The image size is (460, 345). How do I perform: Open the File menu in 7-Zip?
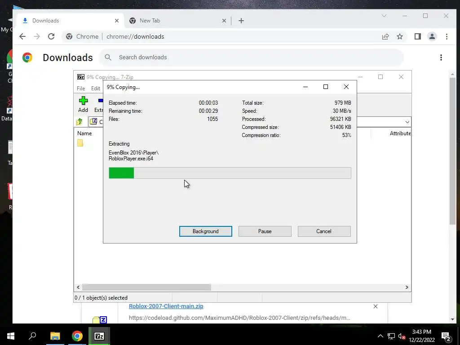pyautogui.click(x=81, y=88)
